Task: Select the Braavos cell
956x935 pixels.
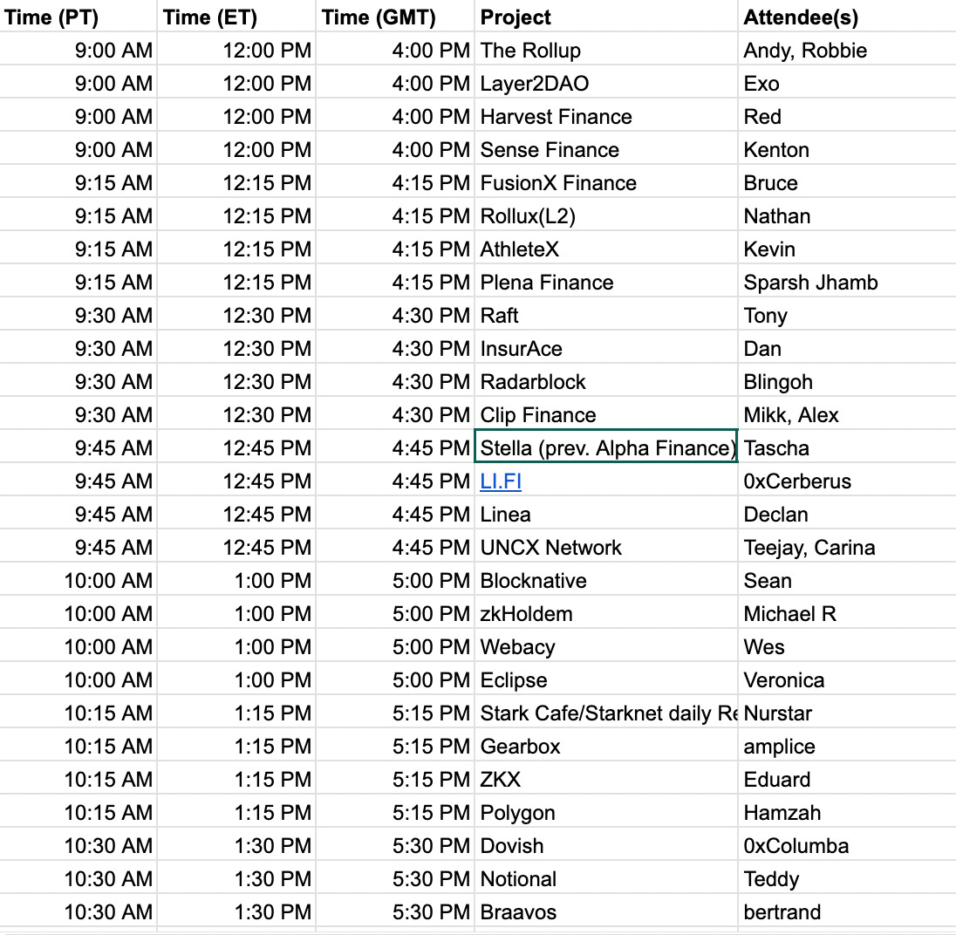Action: pos(606,911)
